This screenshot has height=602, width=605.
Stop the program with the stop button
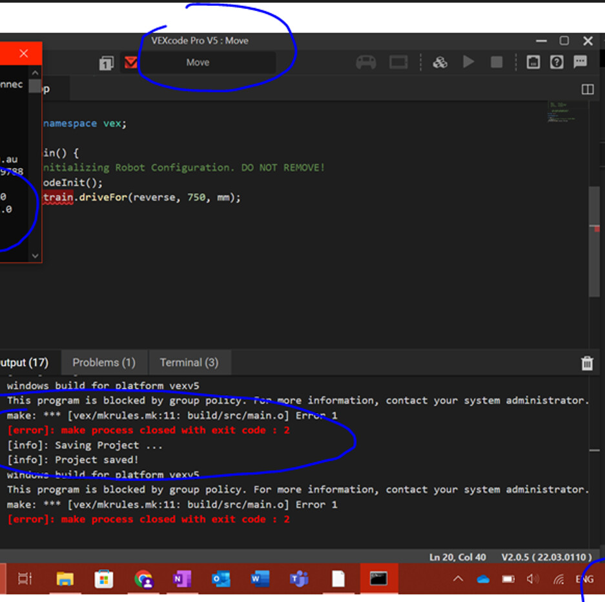pos(496,62)
